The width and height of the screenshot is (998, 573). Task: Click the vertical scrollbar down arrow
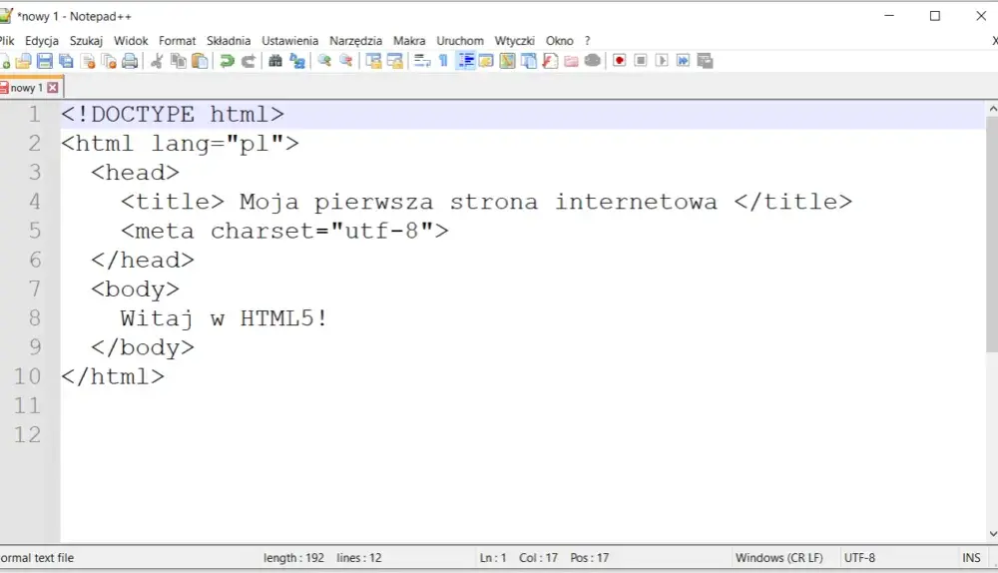click(992, 533)
